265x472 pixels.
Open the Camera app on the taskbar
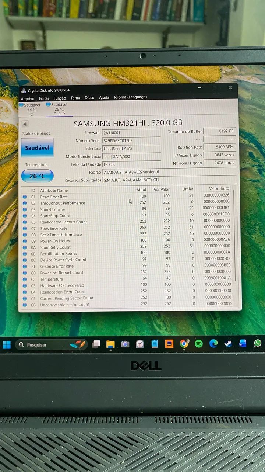[125, 344]
